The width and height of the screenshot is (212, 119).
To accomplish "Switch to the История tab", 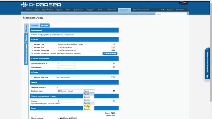I will point(45,25).
